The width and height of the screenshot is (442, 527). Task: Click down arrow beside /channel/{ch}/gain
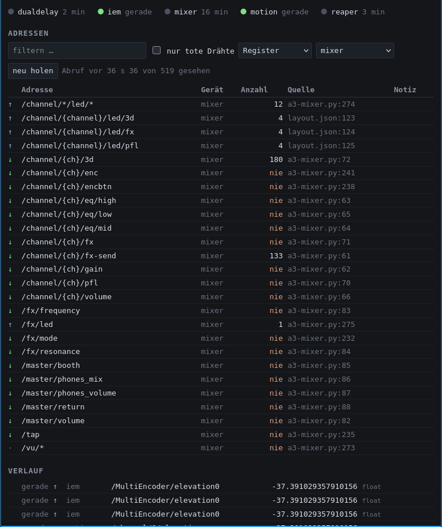point(10,269)
